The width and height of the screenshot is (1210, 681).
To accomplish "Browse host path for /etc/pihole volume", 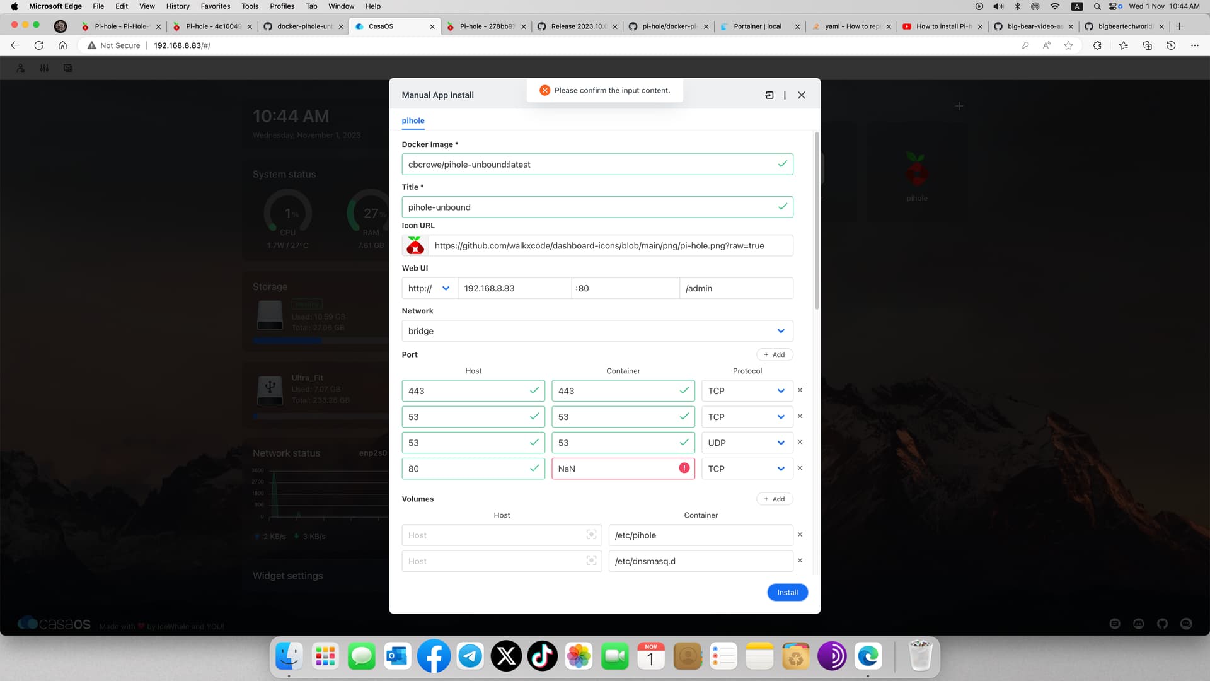I will pos(591,535).
